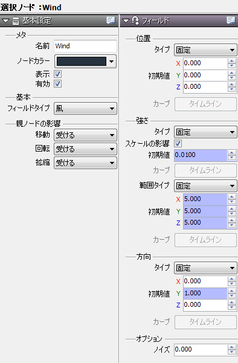Screen dimensions: 238x363
Task: Open the 回転 parent influence dropdown
Action: click(x=85, y=149)
